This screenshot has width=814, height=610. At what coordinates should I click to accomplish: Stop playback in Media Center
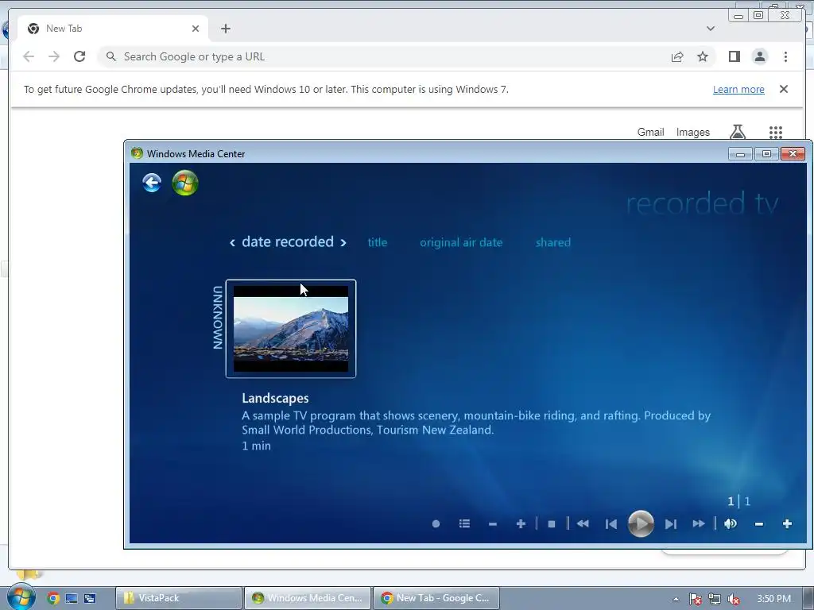(552, 524)
